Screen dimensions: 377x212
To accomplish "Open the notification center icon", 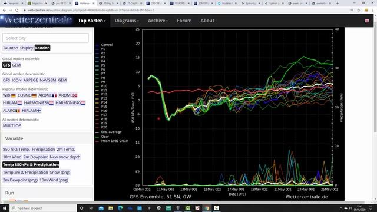I will pos(371,208).
